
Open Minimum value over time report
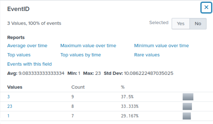pyautogui.click(x=161, y=46)
